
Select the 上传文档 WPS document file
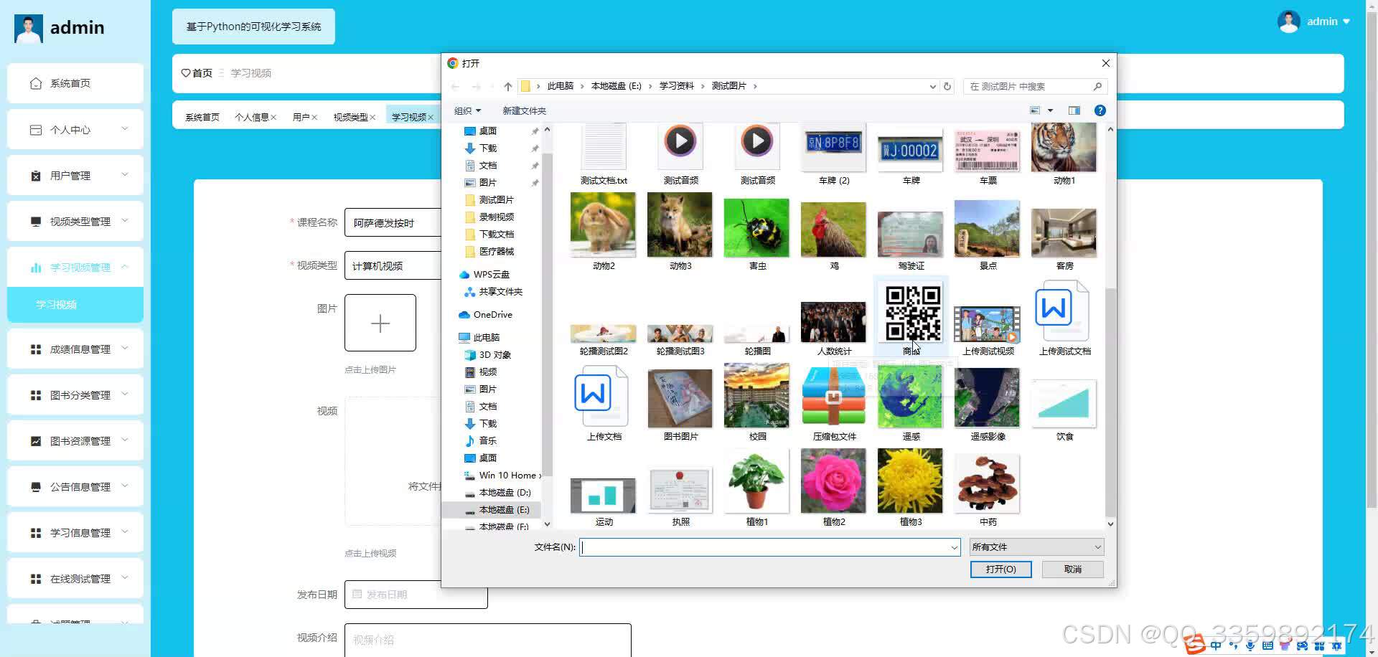[x=603, y=403]
